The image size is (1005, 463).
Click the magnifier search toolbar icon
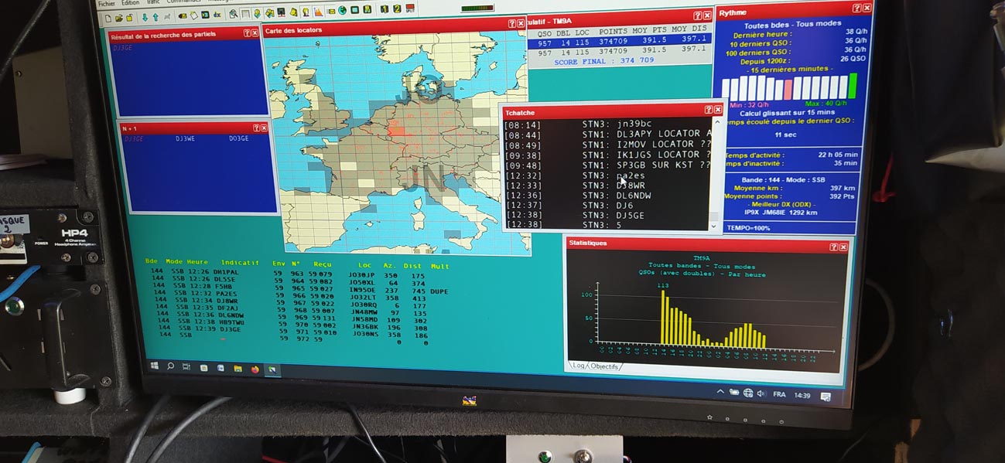click(x=233, y=14)
